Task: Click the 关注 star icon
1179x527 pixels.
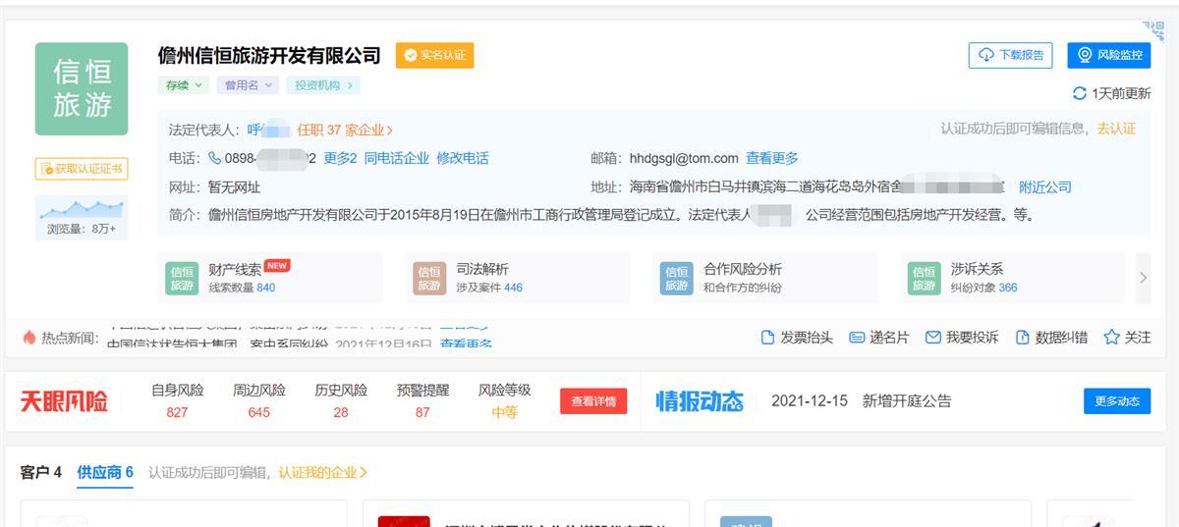Action: [1111, 338]
